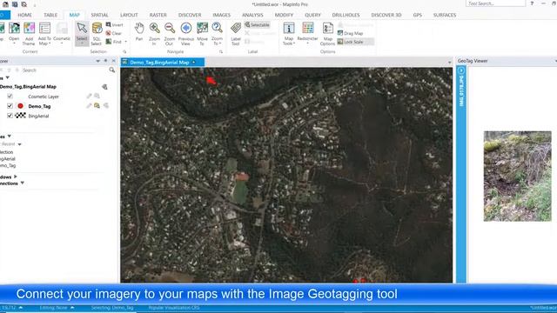
Task: Open the SQL Select tool
Action: point(97,33)
